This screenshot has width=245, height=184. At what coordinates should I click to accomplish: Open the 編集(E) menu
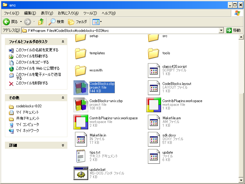[30, 13]
